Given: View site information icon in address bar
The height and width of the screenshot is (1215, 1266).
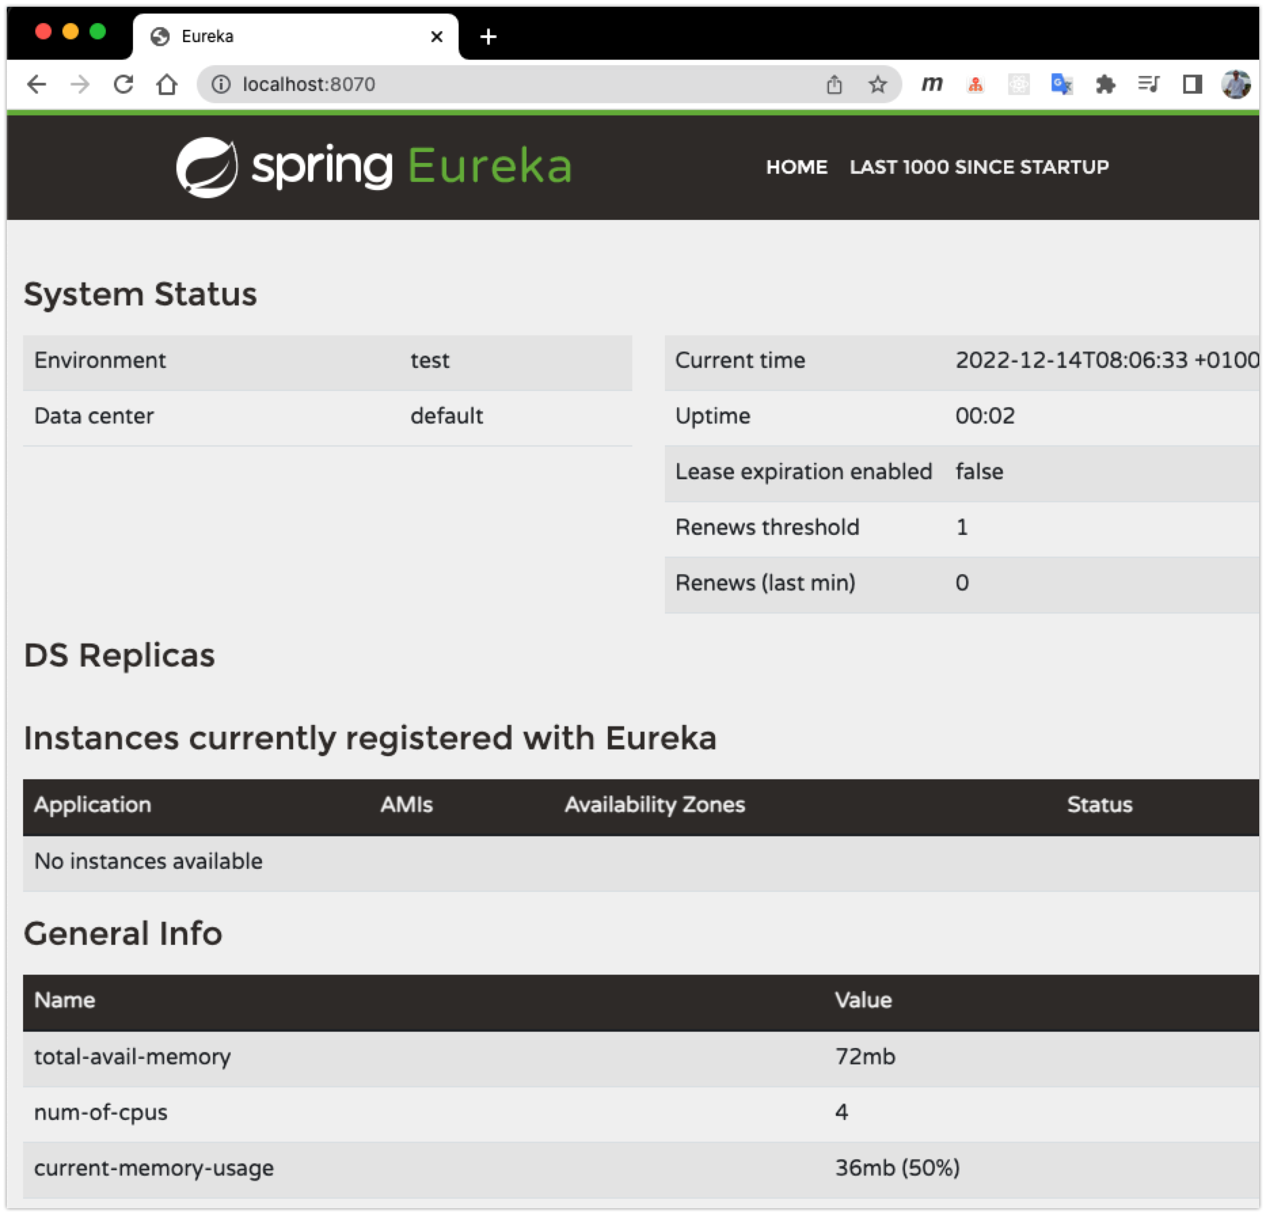Looking at the screenshot, I should pyautogui.click(x=220, y=84).
